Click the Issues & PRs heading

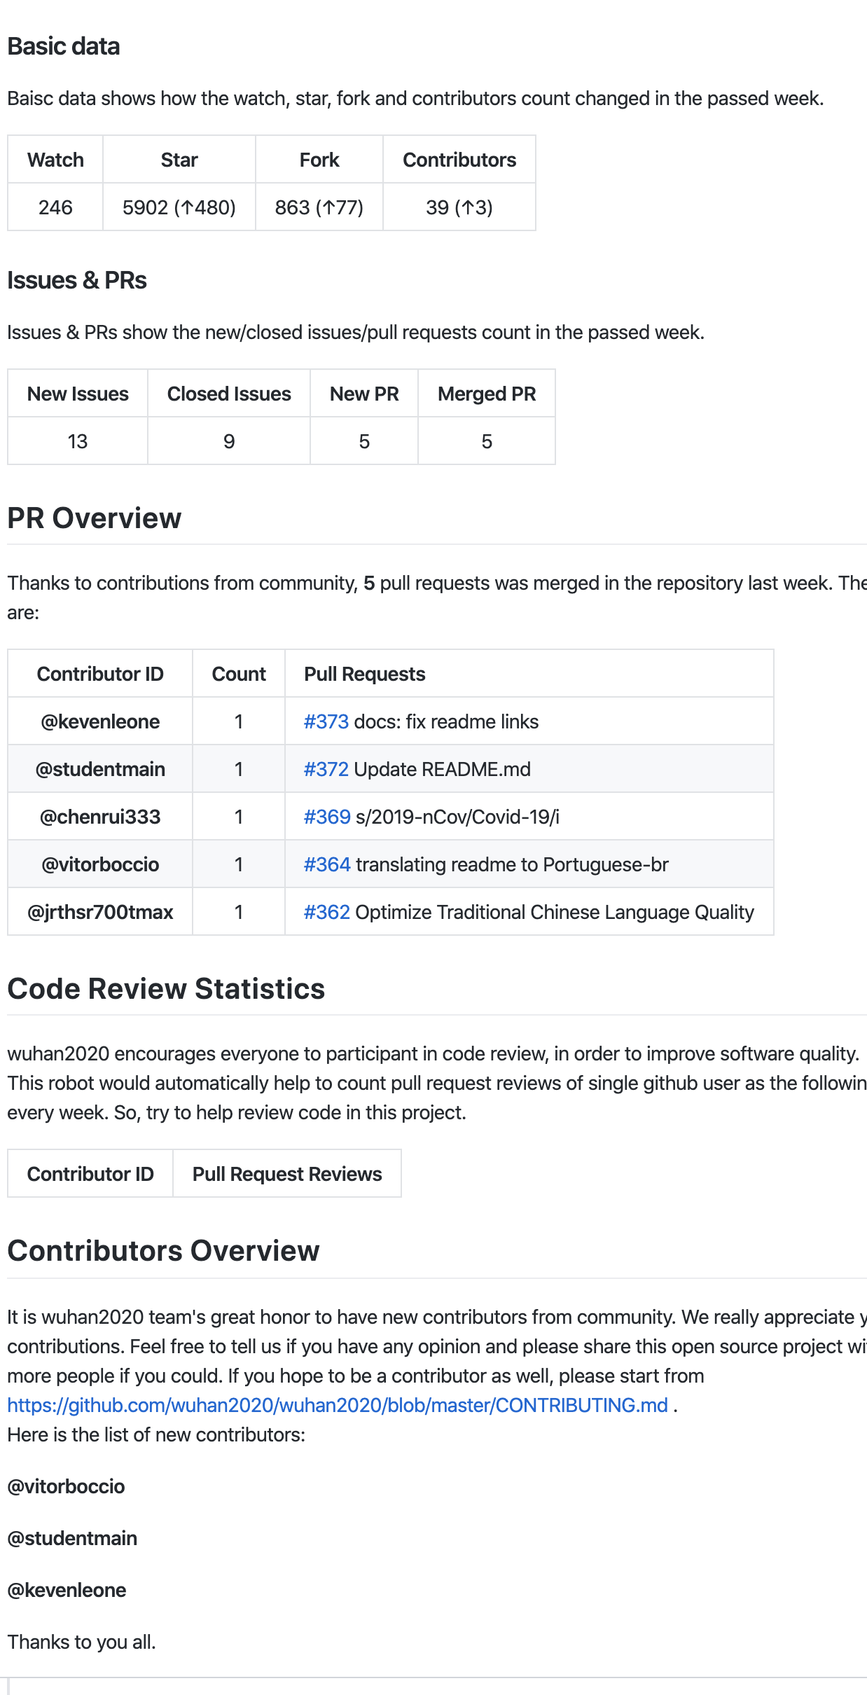click(x=77, y=280)
